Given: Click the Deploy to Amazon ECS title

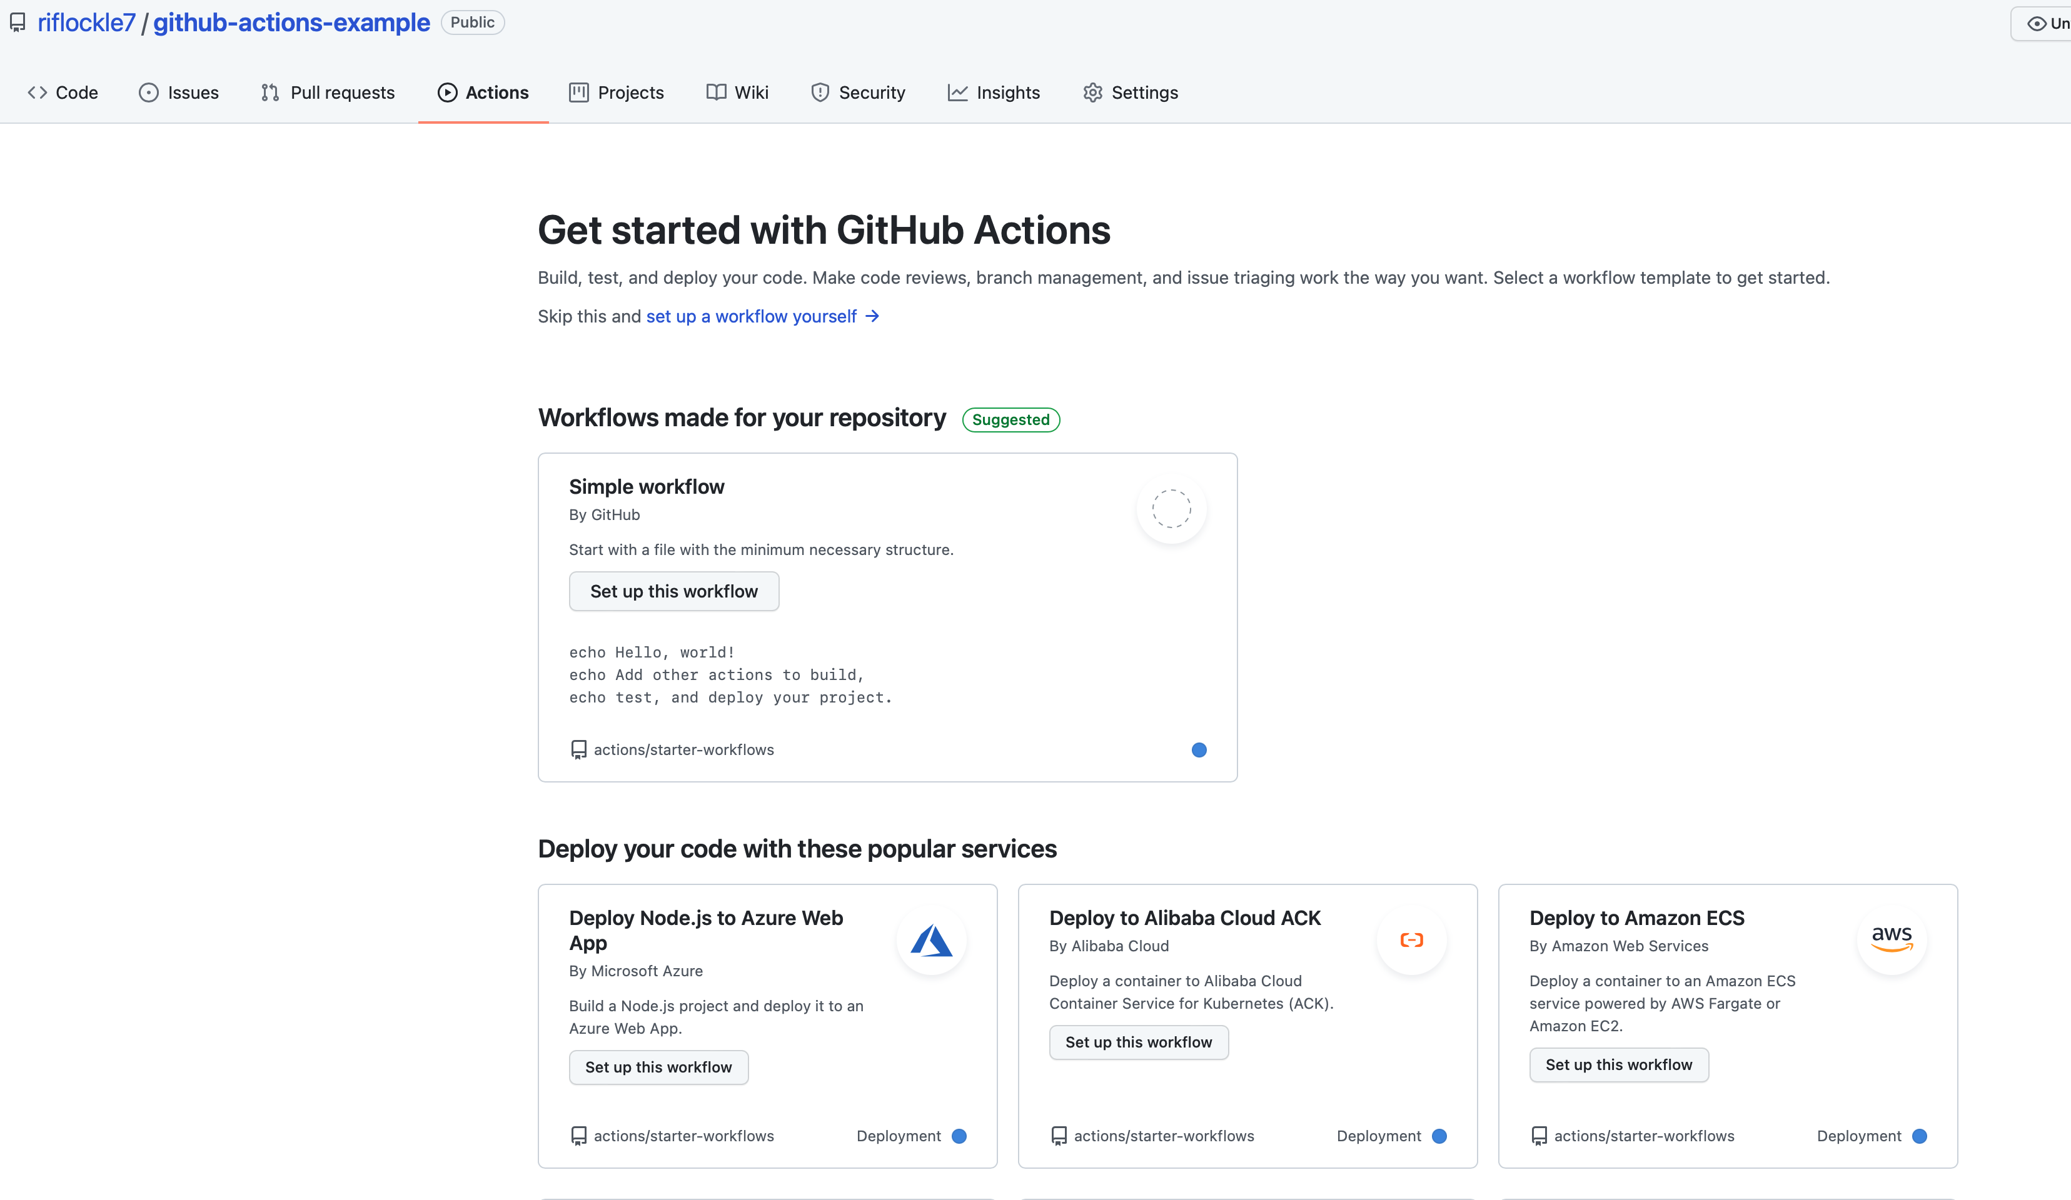Looking at the screenshot, I should (1636, 918).
